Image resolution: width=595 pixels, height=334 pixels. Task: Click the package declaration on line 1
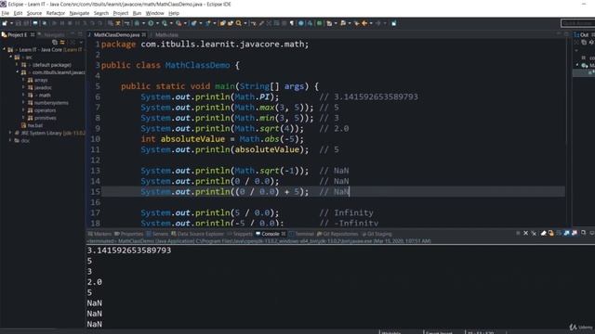(x=205, y=45)
